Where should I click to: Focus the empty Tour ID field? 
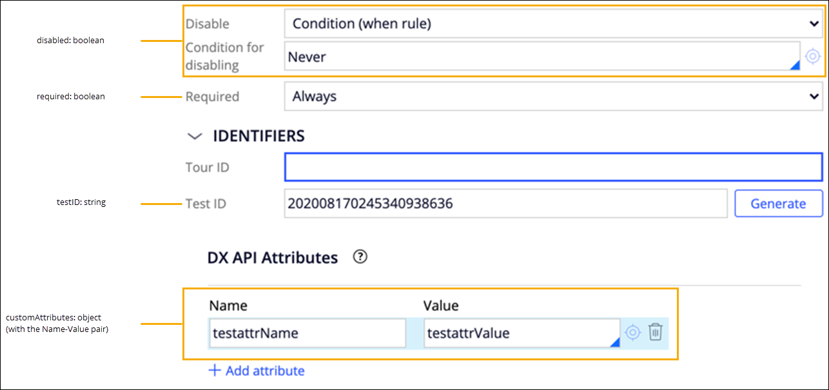click(552, 168)
